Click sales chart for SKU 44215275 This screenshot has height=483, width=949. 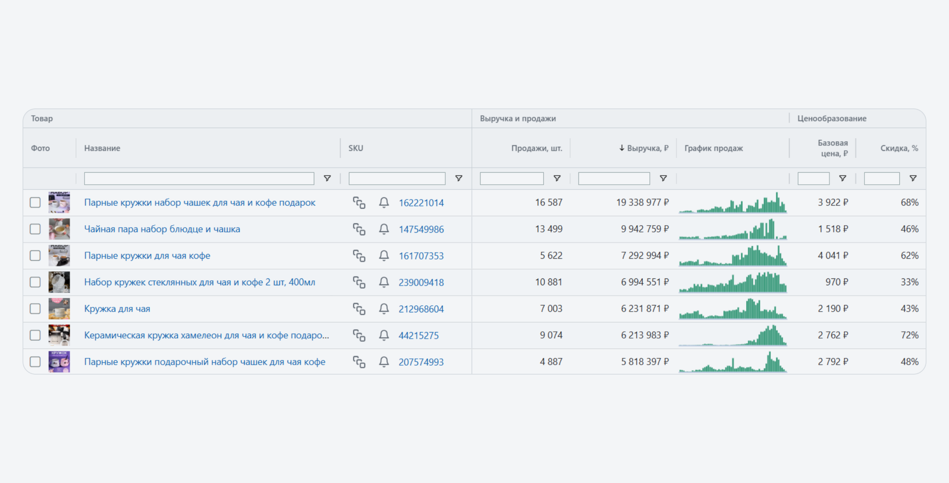tap(733, 335)
